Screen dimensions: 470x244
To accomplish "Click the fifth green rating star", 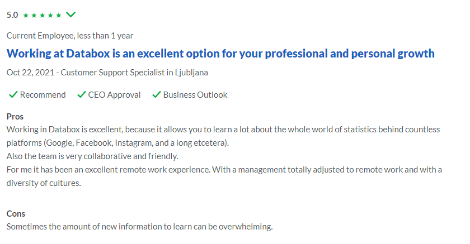I will tap(59, 15).
